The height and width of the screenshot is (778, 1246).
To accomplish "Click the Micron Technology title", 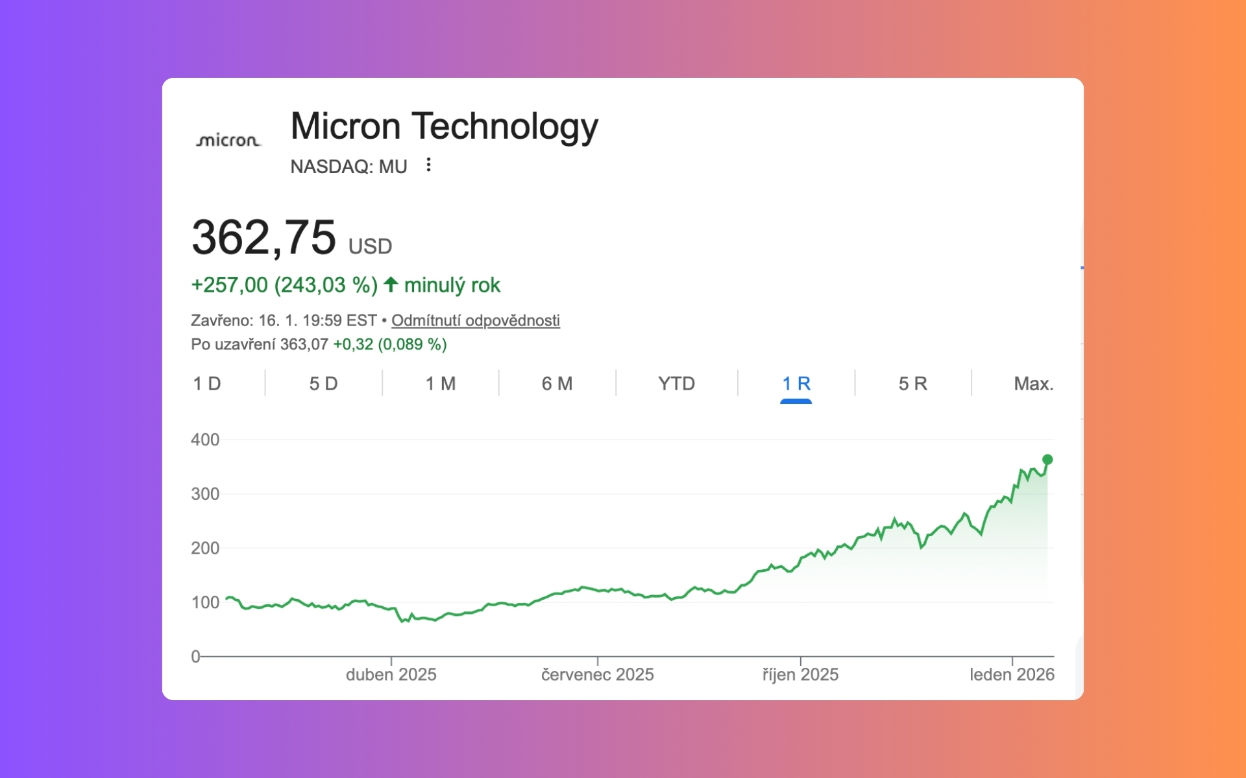I will click(x=444, y=126).
